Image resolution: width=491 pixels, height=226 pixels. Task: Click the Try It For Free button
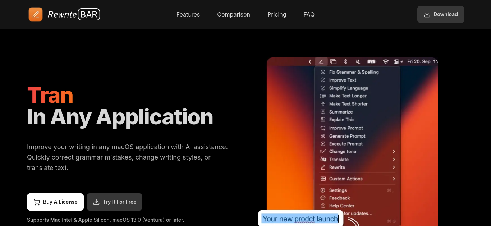click(x=114, y=202)
